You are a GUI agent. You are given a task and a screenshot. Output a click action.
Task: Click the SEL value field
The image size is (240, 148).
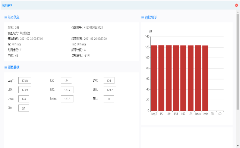point(109,99)
